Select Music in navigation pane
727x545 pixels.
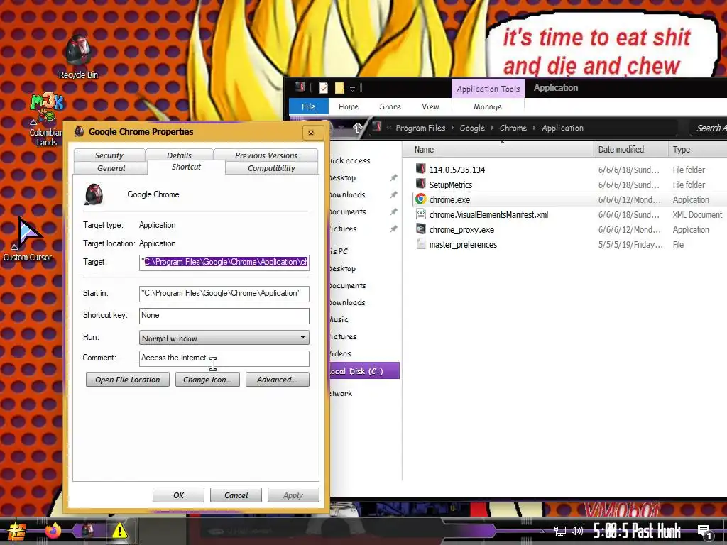tap(339, 319)
